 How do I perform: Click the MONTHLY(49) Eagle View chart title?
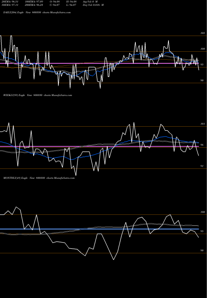click(x=39, y=178)
